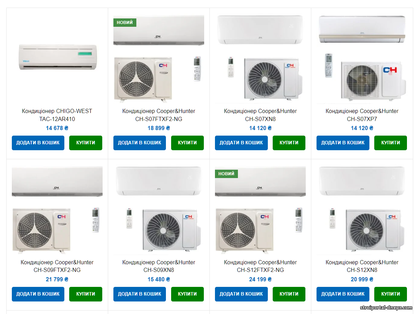Viewport: 416px width, 314px height.
Task: Open Cooper&Hunter CH-S09XN8 title link
Action: (159, 266)
